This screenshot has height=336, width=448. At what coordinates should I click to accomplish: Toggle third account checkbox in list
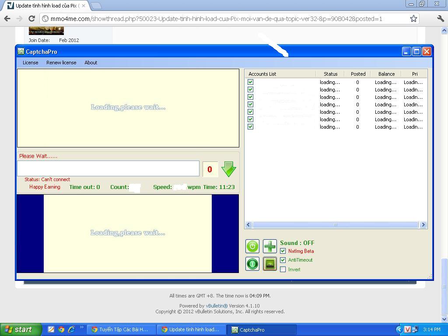250,97
